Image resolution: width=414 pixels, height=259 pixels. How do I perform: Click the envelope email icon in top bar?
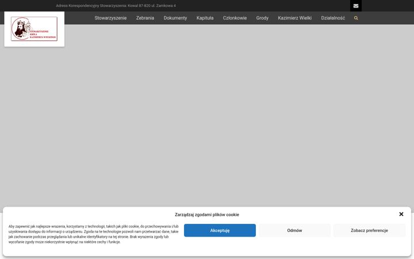click(x=356, y=6)
